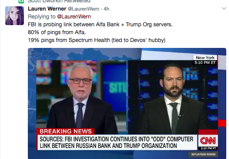Click the red @LaurenWern reply mention
Viewport: 229px width, 159px height.
74,16
